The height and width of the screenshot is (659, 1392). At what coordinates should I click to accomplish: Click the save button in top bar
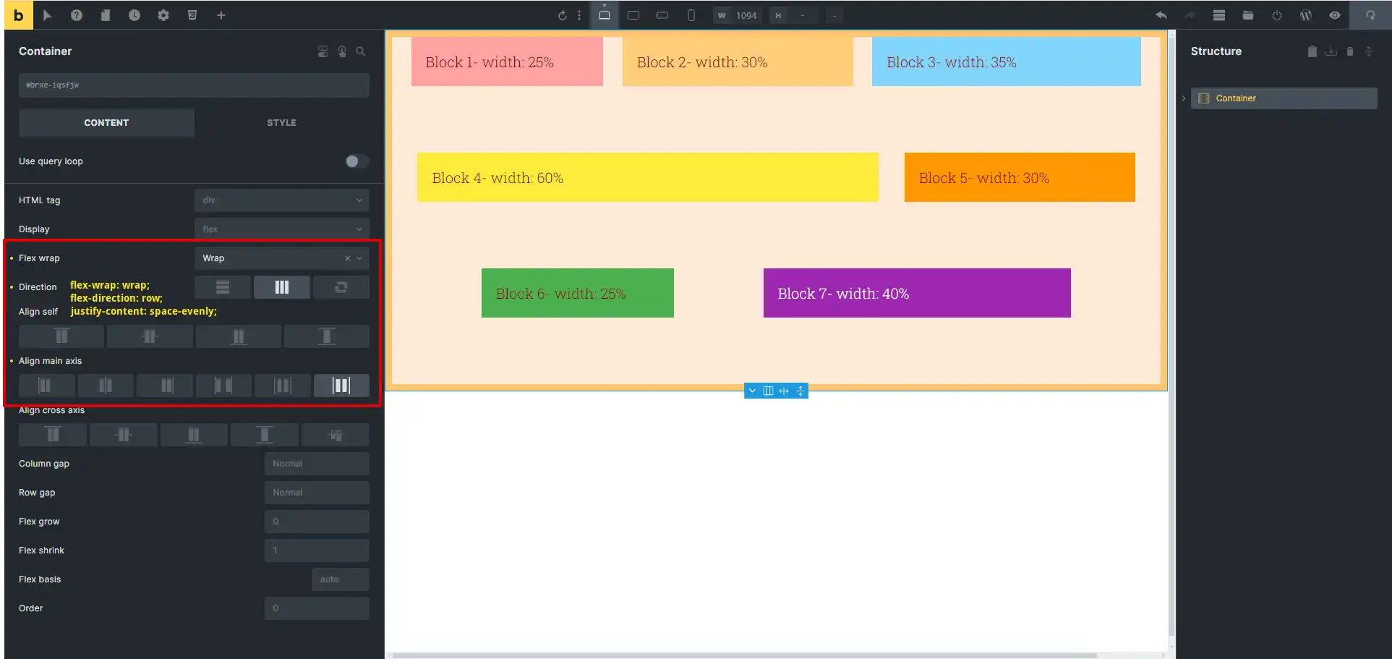point(1370,15)
